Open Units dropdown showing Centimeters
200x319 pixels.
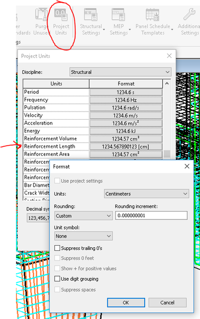coord(146,194)
